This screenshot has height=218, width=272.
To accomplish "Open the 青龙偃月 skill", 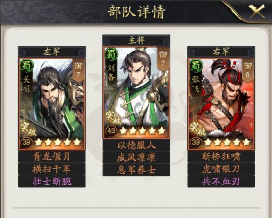I will [52, 157].
